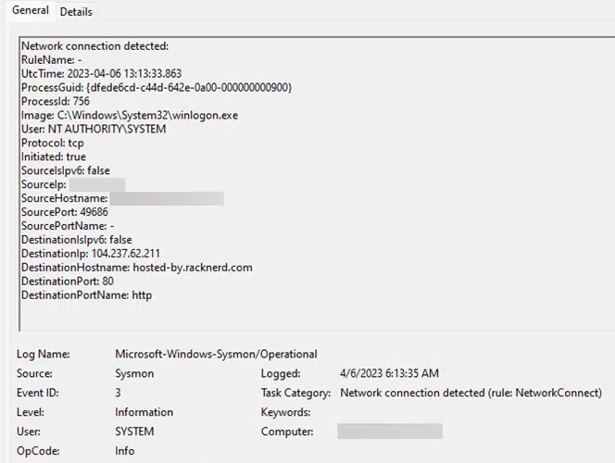Click the 'OpCode:' label
615x463 pixels.
click(38, 451)
